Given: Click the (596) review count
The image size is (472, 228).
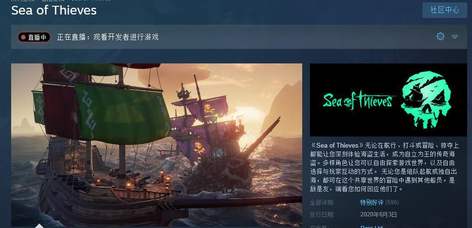Looking at the screenshot, I should [x=392, y=202].
